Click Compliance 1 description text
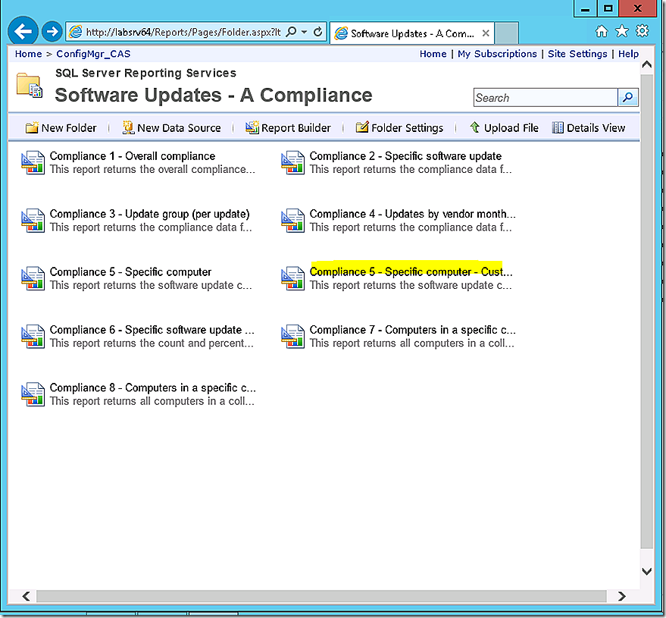This screenshot has width=666, height=618. coord(152,170)
